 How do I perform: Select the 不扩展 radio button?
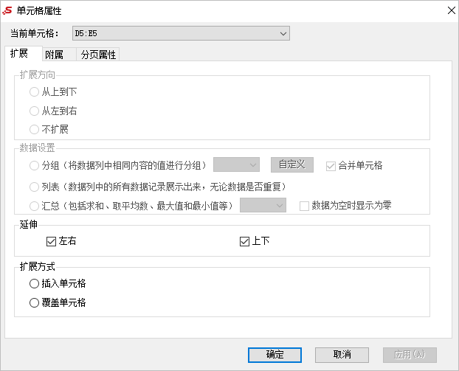point(34,129)
